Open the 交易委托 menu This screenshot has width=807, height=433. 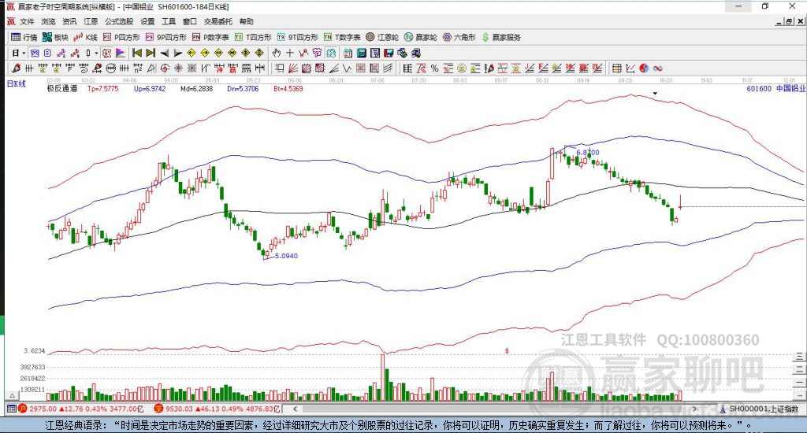click(x=218, y=21)
